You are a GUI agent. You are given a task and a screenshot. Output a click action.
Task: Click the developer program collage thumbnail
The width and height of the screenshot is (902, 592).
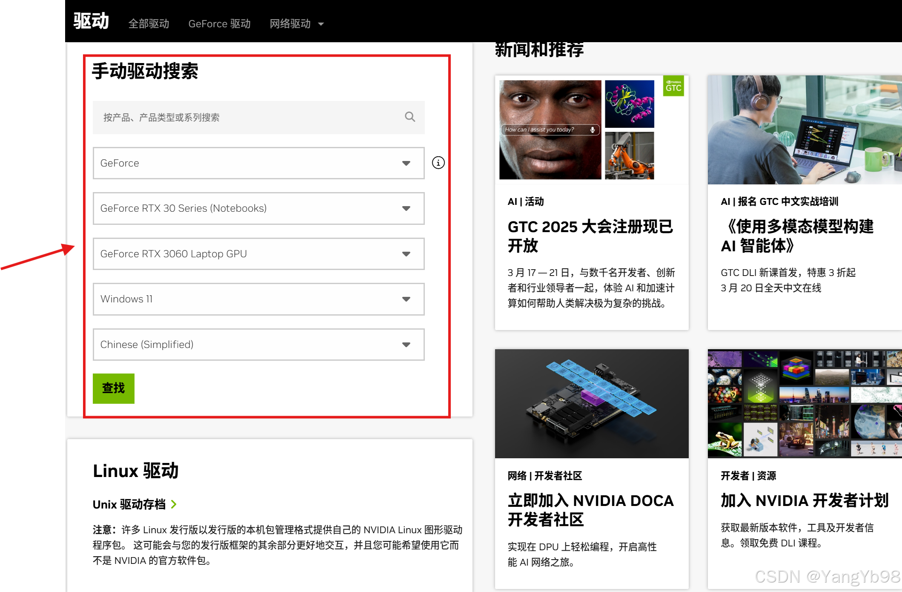click(805, 404)
